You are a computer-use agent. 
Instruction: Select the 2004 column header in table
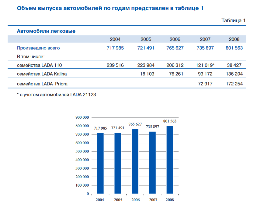tap(115, 39)
